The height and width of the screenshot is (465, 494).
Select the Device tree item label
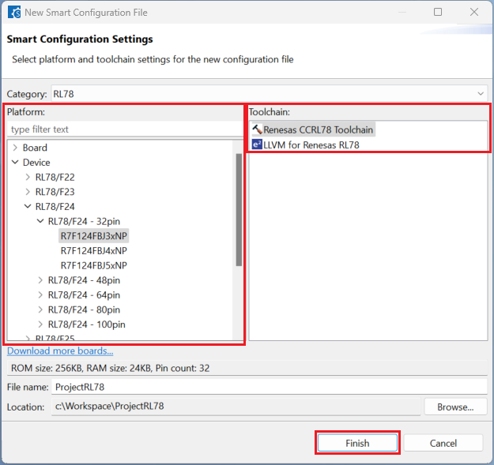point(36,163)
